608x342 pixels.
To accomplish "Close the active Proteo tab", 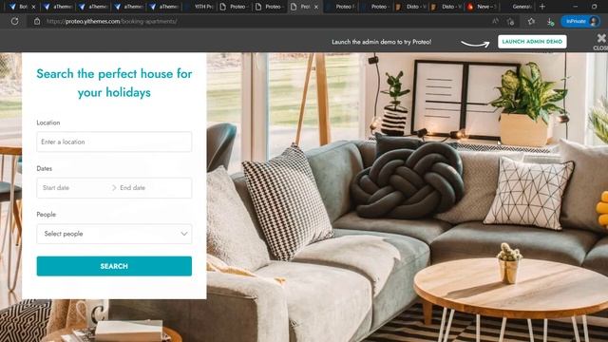I will click(316, 7).
